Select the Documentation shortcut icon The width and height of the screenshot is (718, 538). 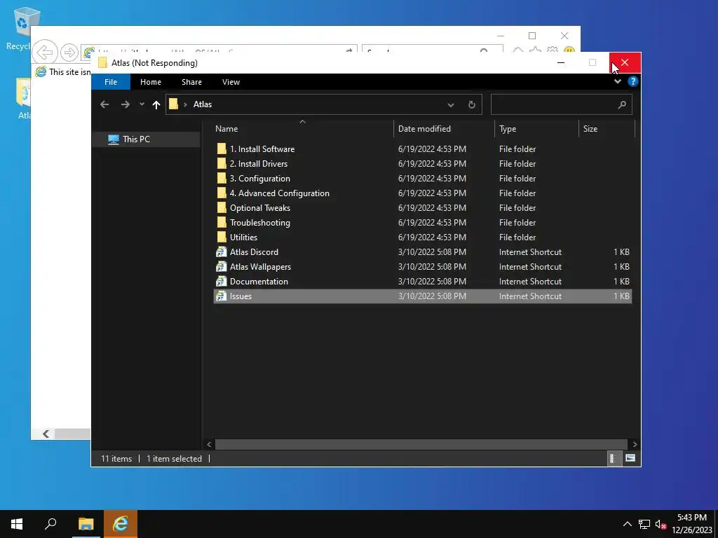[222, 282]
